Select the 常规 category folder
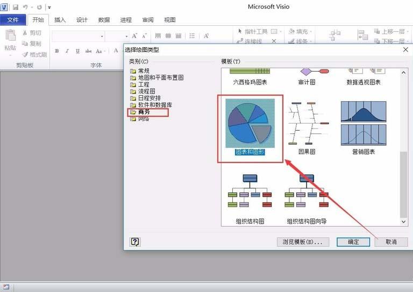Image resolution: width=413 pixels, height=292 pixels. pos(140,71)
